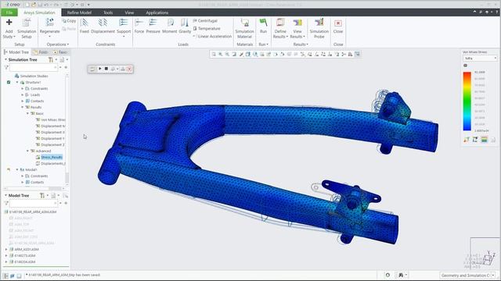The image size is (501, 281).
Task: Toggle the Modal1 study marker
Action: pyautogui.click(x=9, y=169)
